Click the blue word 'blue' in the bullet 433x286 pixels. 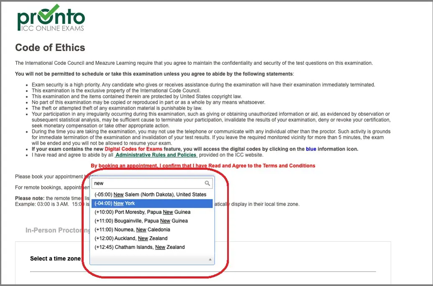pos(311,149)
